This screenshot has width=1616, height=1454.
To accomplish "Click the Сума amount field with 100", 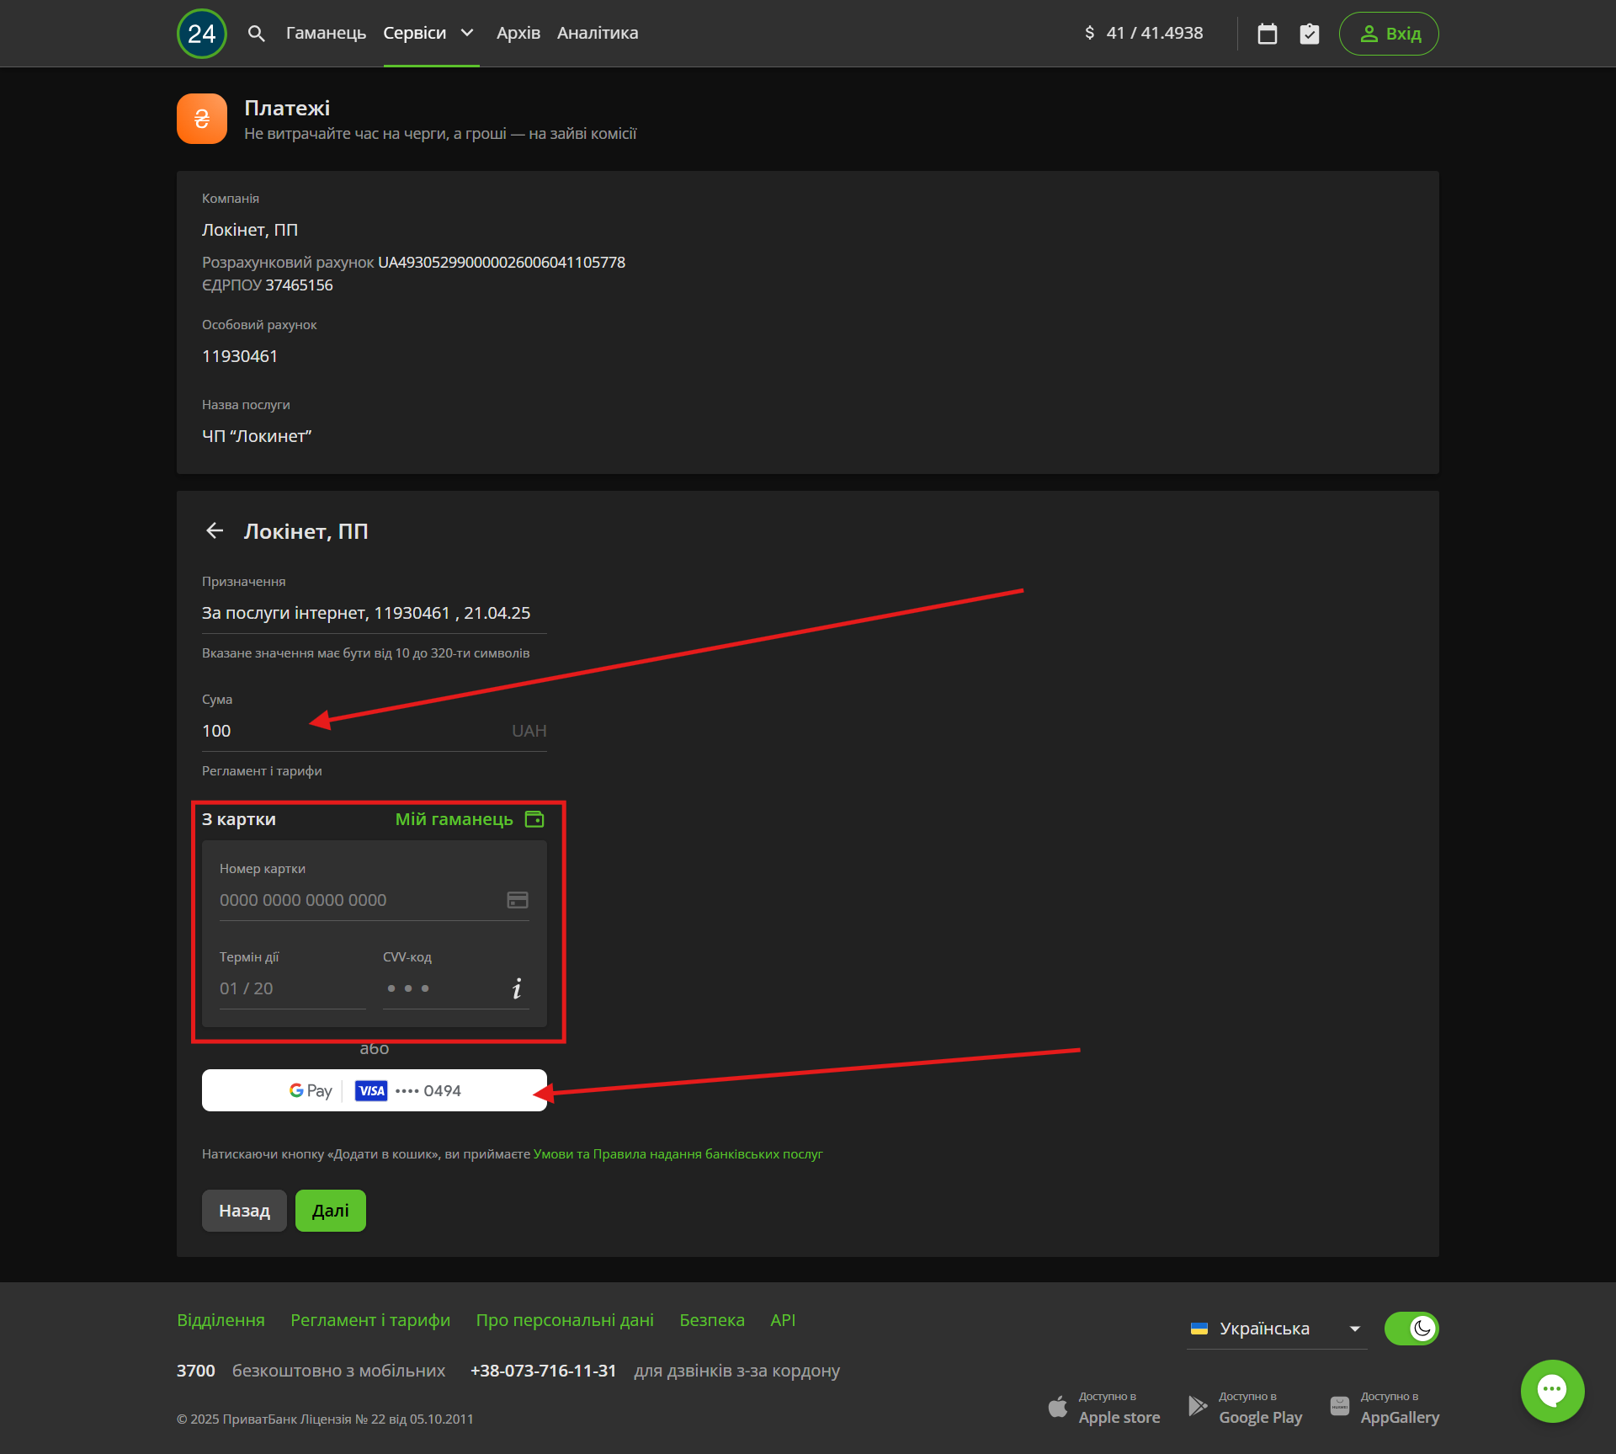I will coord(375,731).
